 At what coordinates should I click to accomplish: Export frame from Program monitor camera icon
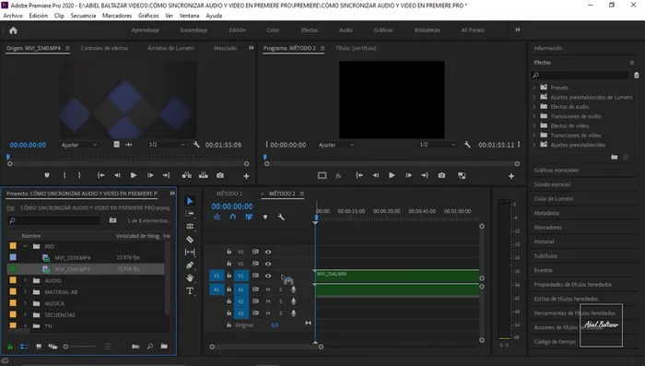(441, 175)
